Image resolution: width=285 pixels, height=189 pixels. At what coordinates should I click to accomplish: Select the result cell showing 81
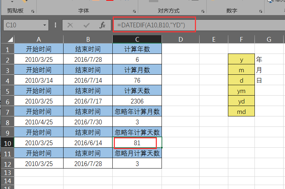point(137,143)
